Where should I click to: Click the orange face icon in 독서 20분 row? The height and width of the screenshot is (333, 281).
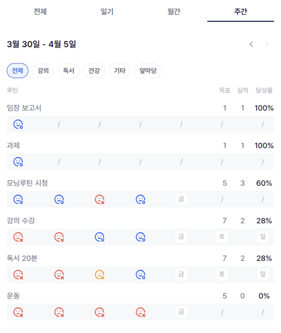(x=100, y=274)
